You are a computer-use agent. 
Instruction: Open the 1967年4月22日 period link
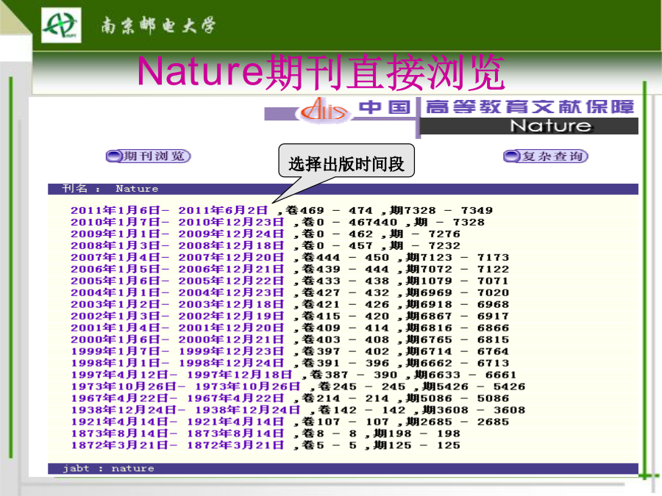(177, 398)
